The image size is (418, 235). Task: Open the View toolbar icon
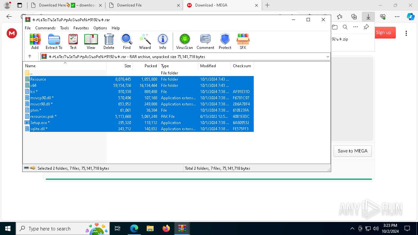pyautogui.click(x=91, y=41)
